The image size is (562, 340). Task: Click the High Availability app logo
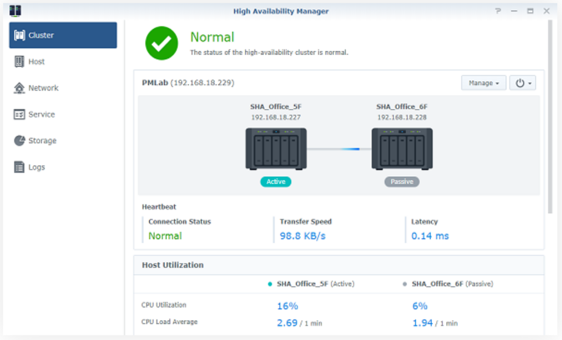click(x=15, y=11)
